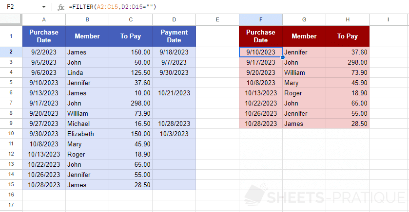Select the row 1 header
Image resolution: width=409 pixels, height=212 pixels.
pyautogui.click(x=11, y=36)
